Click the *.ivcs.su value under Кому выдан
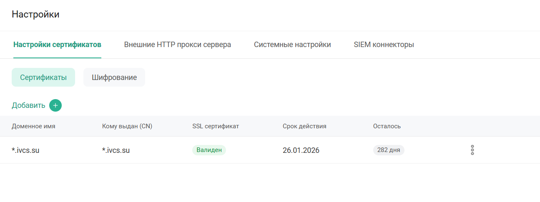Image resolution: width=540 pixels, height=202 pixels. (116, 150)
